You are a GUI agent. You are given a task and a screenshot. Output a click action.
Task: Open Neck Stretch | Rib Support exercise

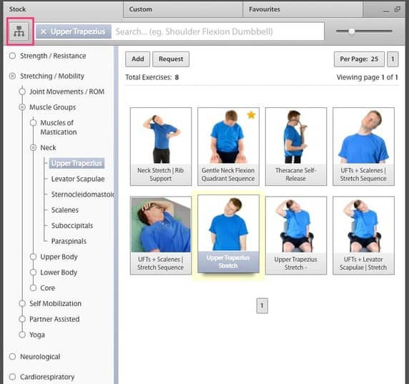coord(161,147)
